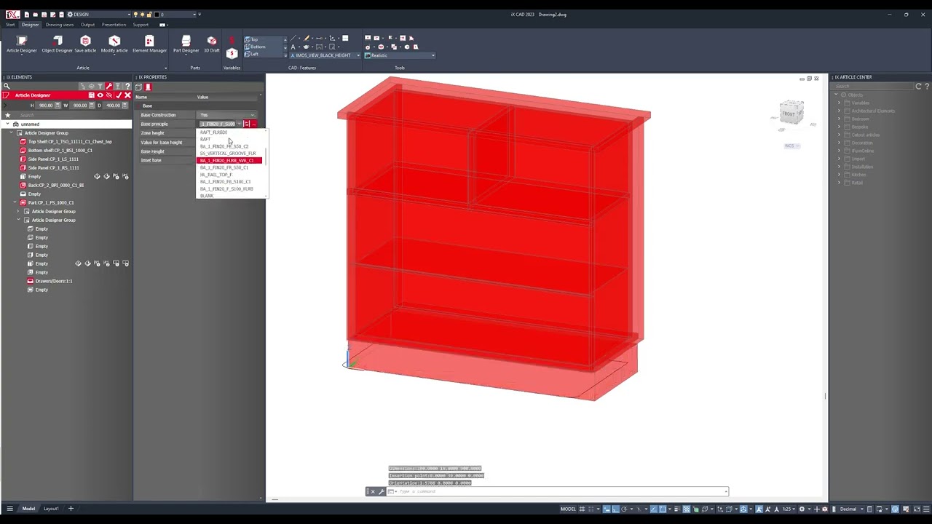Collapse the unnamed root tree node
This screenshot has height=524, width=932.
click(7, 124)
